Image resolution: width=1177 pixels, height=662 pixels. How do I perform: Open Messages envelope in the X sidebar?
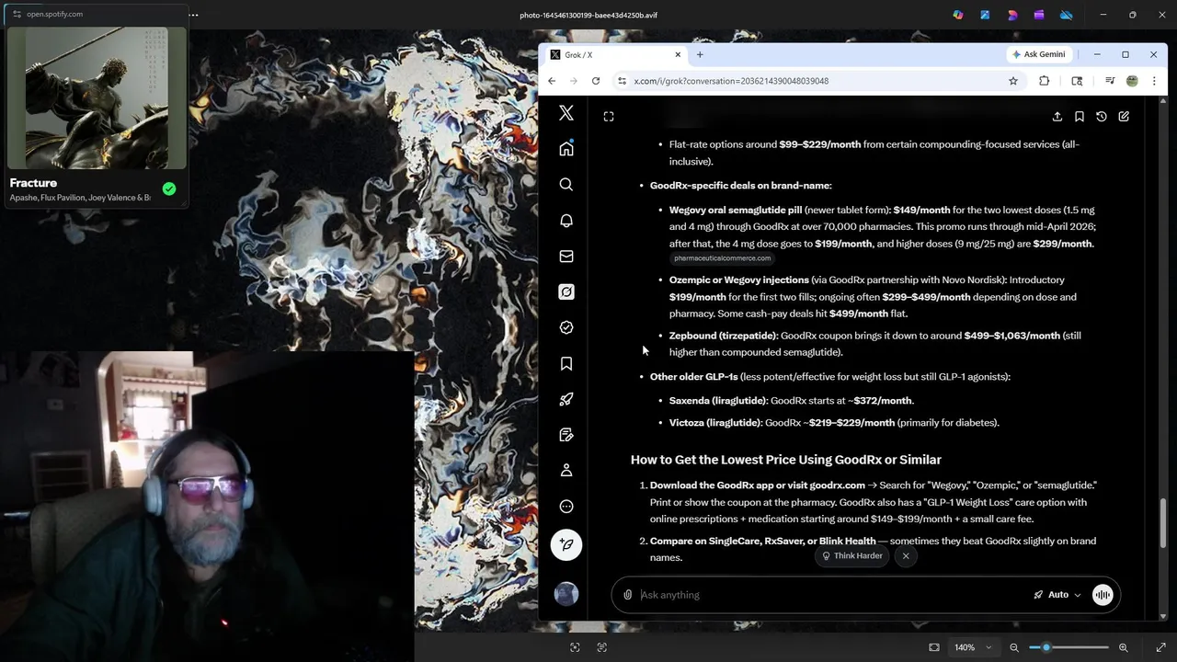coord(566,257)
